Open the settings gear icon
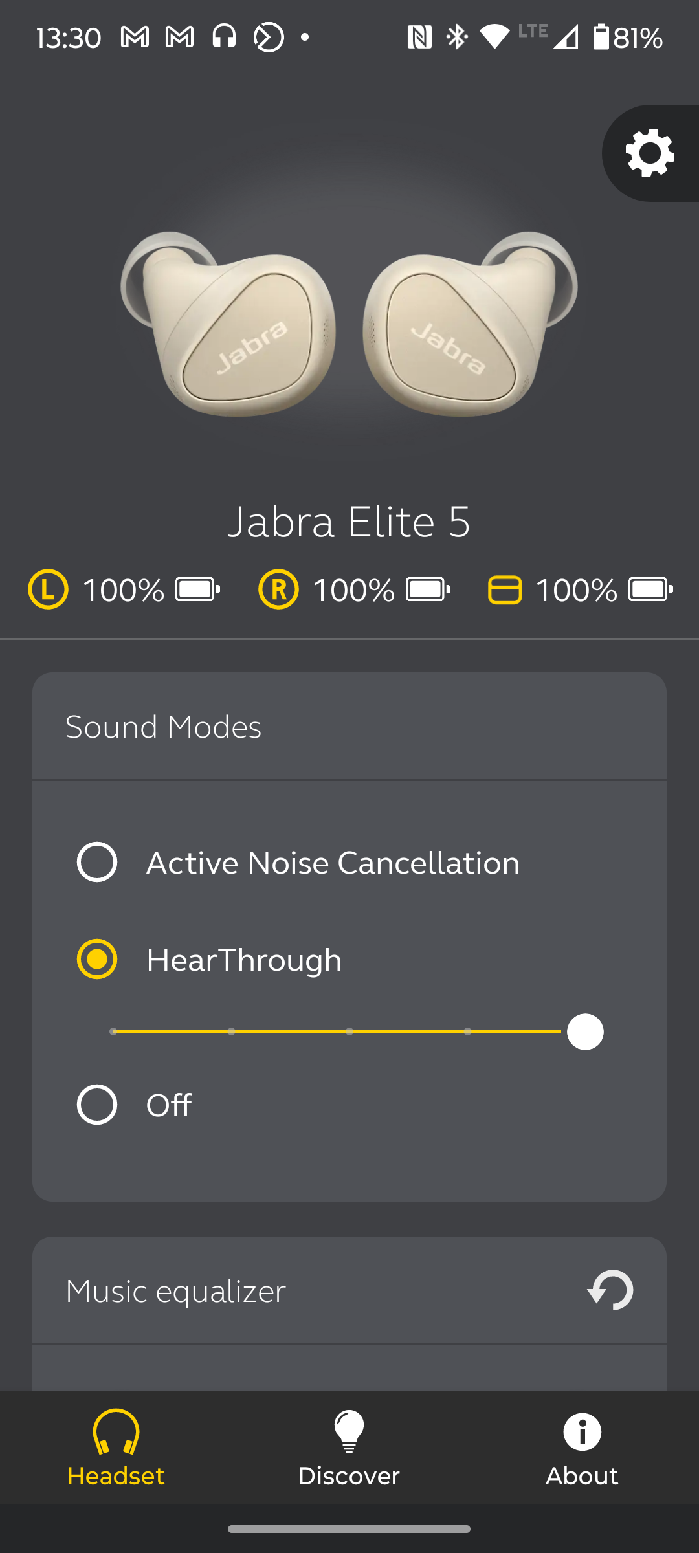Image resolution: width=699 pixels, height=1553 pixels. [x=650, y=153]
